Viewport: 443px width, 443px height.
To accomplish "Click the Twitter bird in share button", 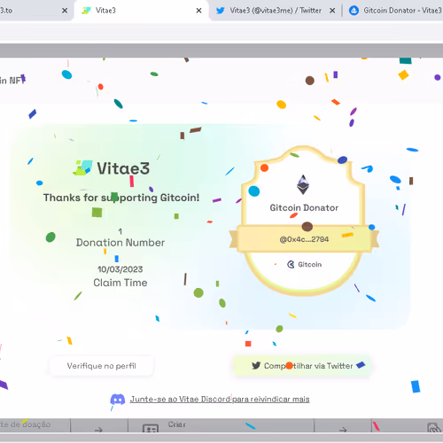I will (x=256, y=366).
